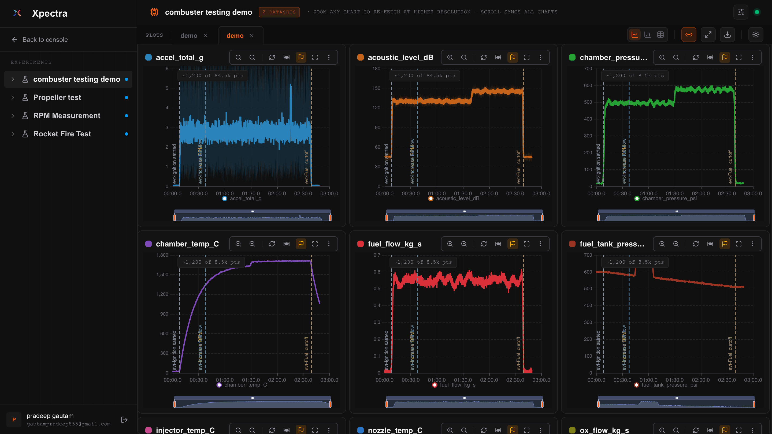
Task: Toggle event flags on the chamber pressure chart
Action: point(725,57)
